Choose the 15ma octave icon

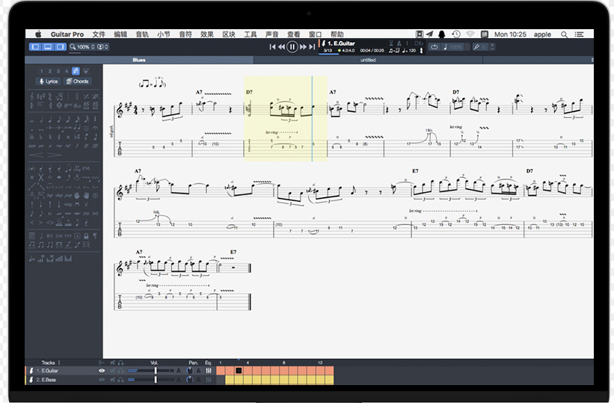tap(86, 105)
